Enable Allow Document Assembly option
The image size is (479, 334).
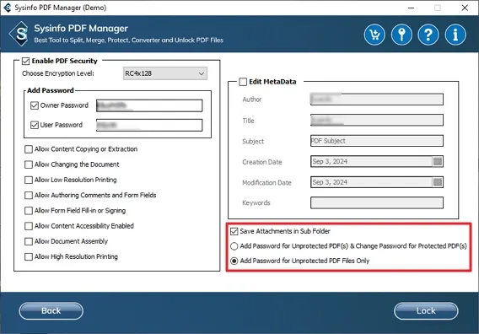point(29,241)
